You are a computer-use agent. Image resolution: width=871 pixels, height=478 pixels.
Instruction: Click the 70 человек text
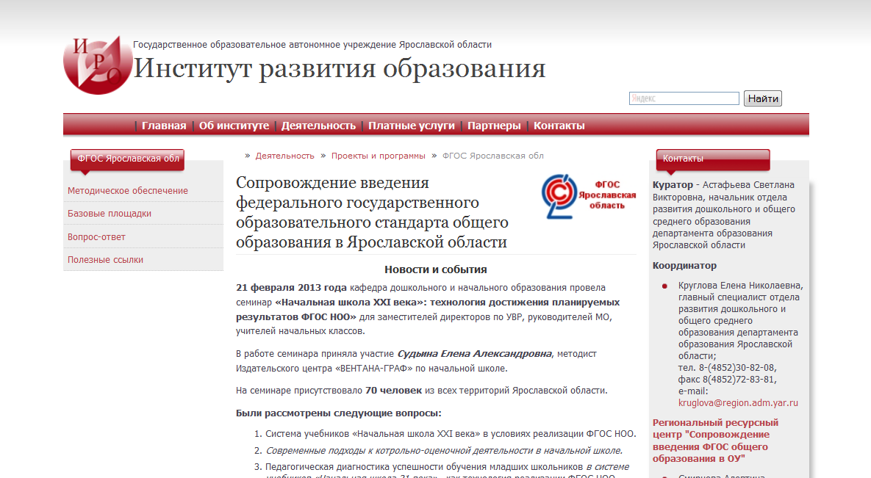point(393,391)
